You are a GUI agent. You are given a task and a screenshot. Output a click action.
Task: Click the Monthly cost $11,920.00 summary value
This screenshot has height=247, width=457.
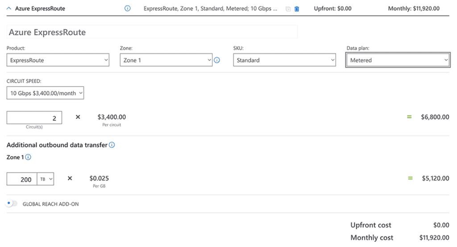[434, 237]
